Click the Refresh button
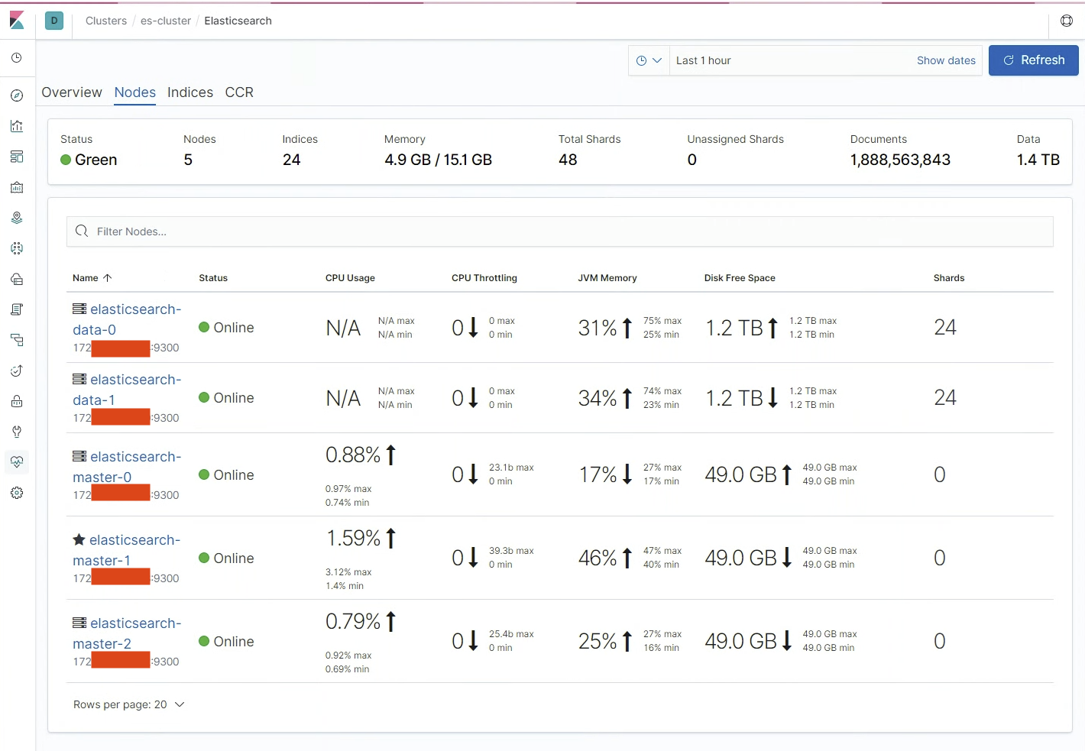The width and height of the screenshot is (1085, 751). [x=1034, y=60]
